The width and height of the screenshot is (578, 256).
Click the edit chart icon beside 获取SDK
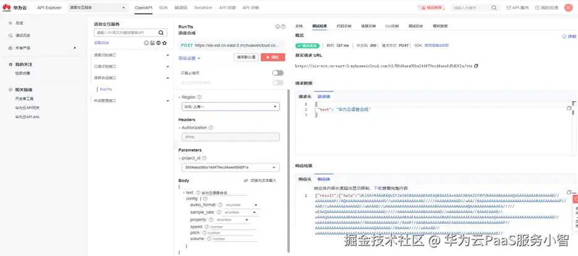152,43
